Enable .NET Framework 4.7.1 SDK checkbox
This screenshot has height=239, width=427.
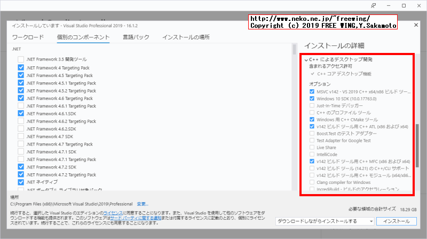[x=21, y=151]
